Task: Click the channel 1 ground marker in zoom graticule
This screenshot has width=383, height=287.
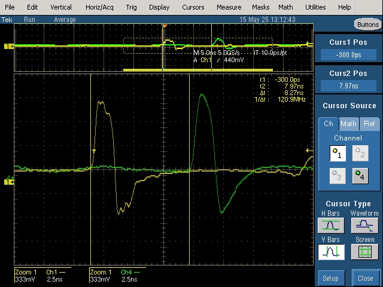Action: tap(9, 182)
